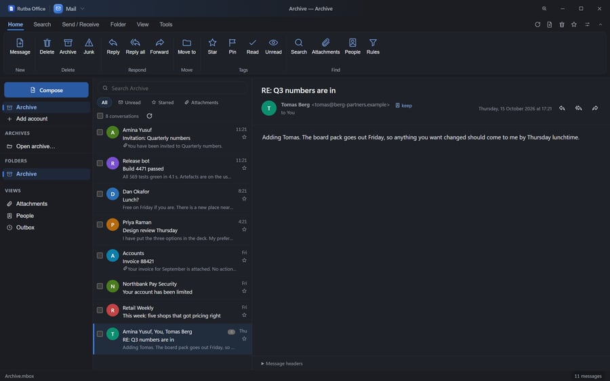Click Open archive… in sidebar
610x381 pixels.
tap(46, 146)
